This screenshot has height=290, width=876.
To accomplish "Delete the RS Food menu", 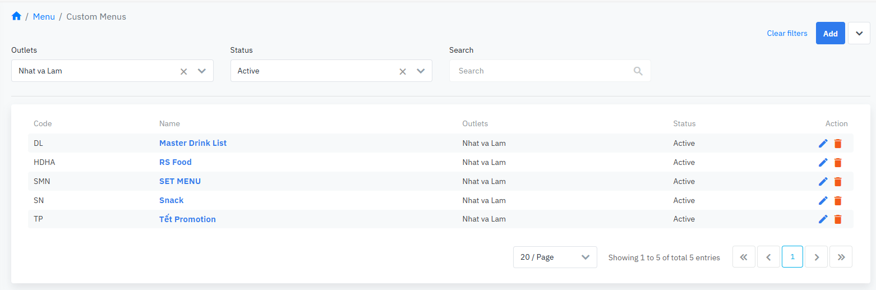I will pyautogui.click(x=838, y=163).
